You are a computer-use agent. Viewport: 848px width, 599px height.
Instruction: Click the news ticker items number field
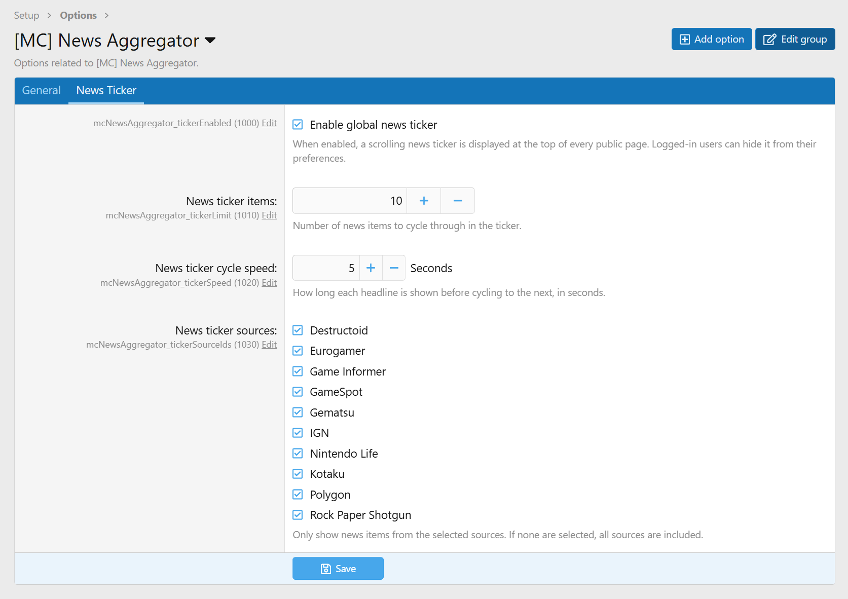tap(350, 201)
